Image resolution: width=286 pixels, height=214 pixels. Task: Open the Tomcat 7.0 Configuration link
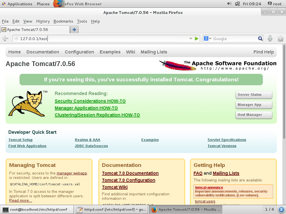pyautogui.click(x=128, y=180)
